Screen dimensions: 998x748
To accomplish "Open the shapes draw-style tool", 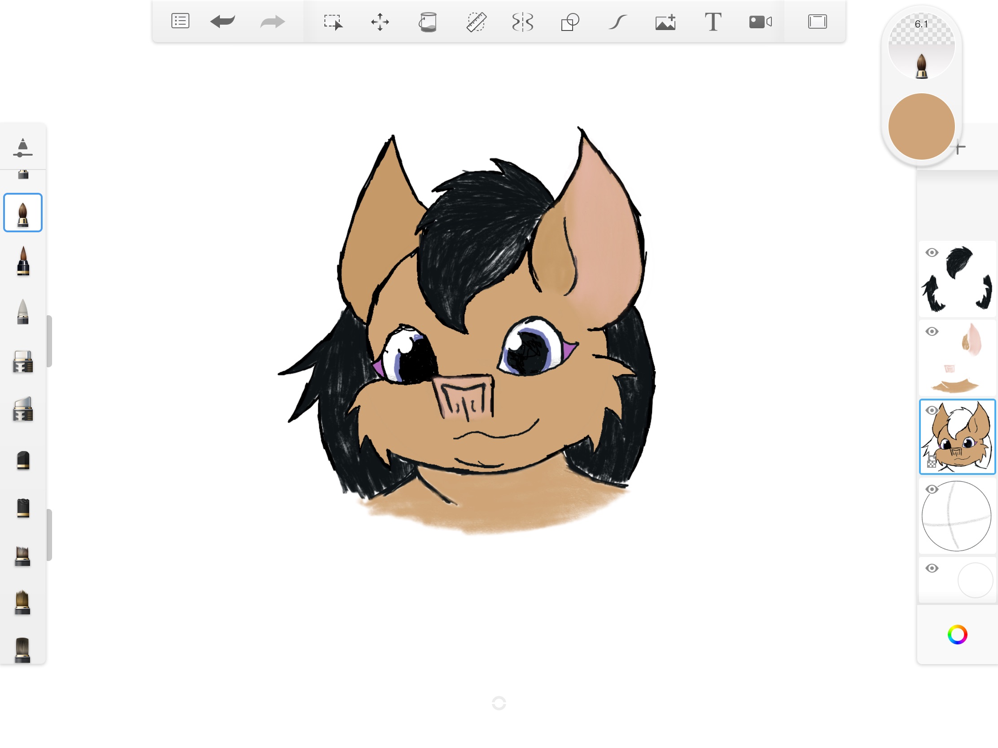I will [x=570, y=22].
